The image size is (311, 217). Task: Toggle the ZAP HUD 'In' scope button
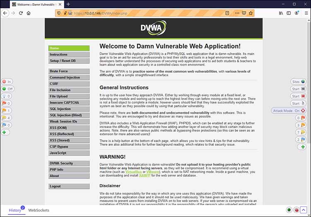[7, 82]
